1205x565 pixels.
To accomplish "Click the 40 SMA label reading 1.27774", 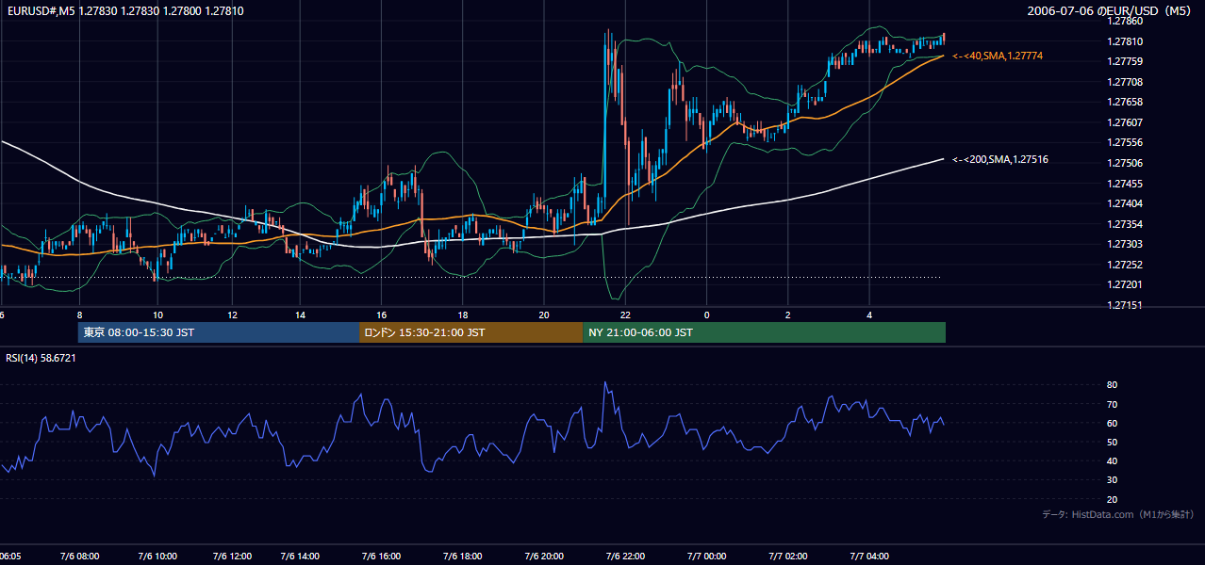I will coord(997,56).
